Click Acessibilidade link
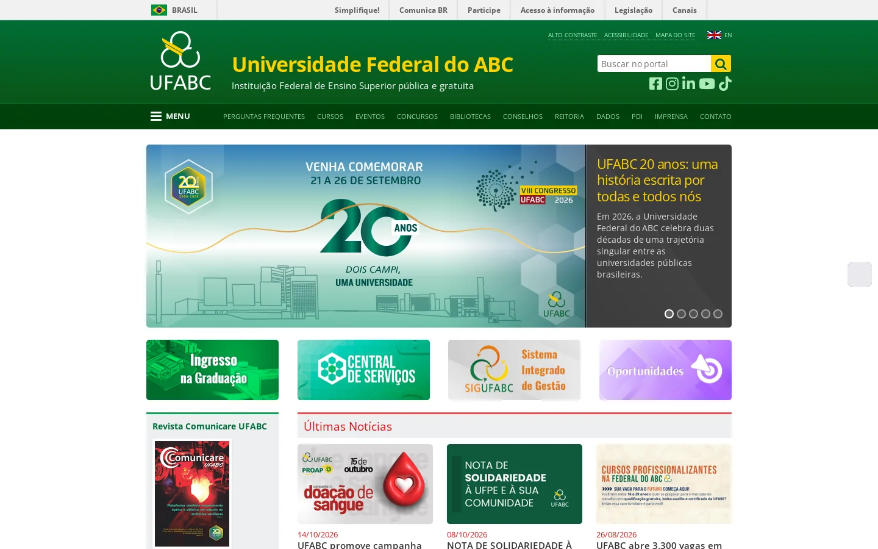 pos(626,35)
